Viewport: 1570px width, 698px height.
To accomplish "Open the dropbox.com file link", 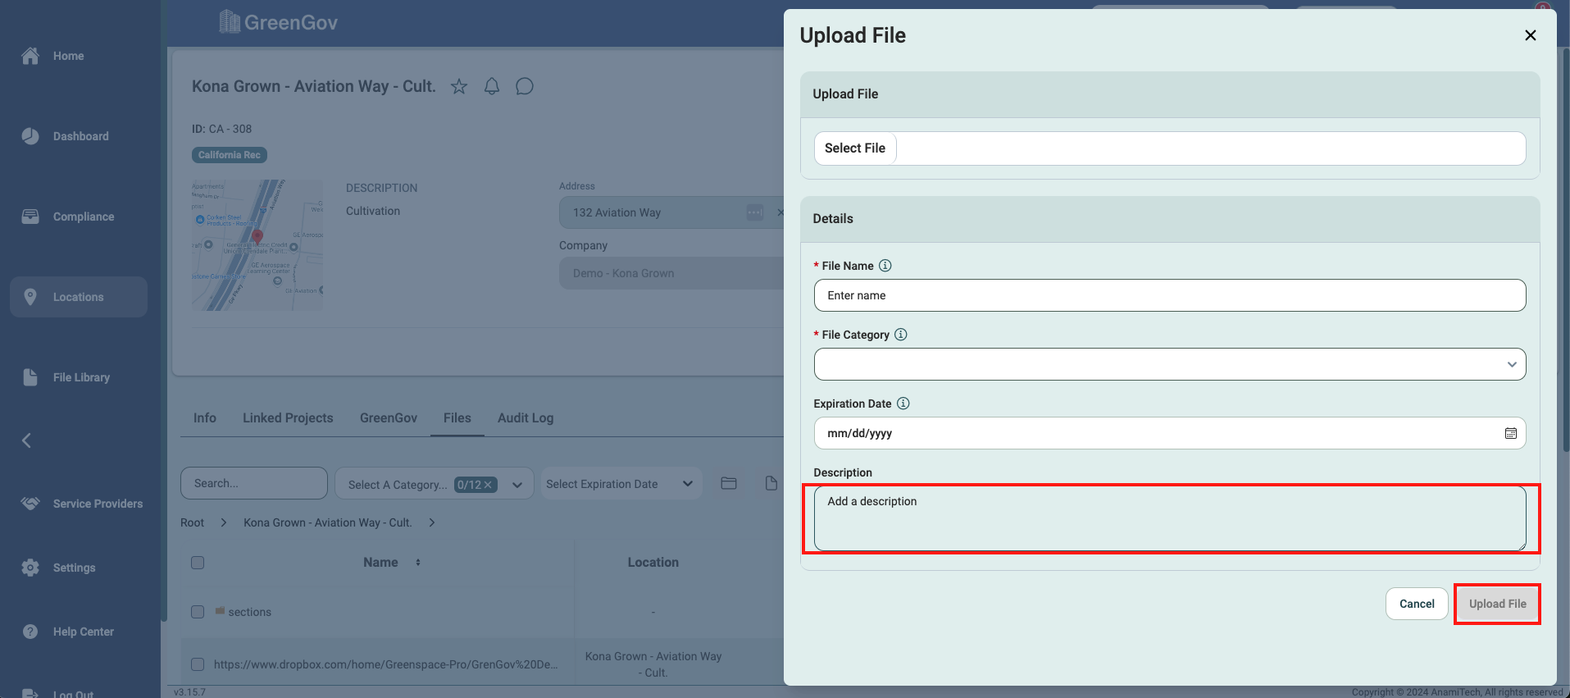I will [x=386, y=664].
